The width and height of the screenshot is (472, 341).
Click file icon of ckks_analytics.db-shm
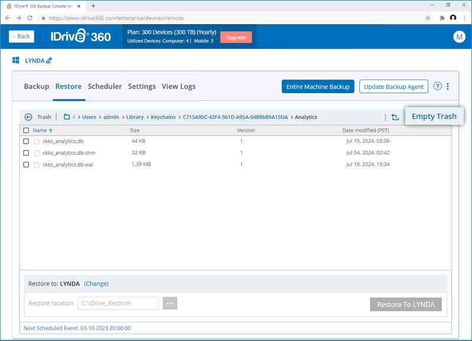37,153
